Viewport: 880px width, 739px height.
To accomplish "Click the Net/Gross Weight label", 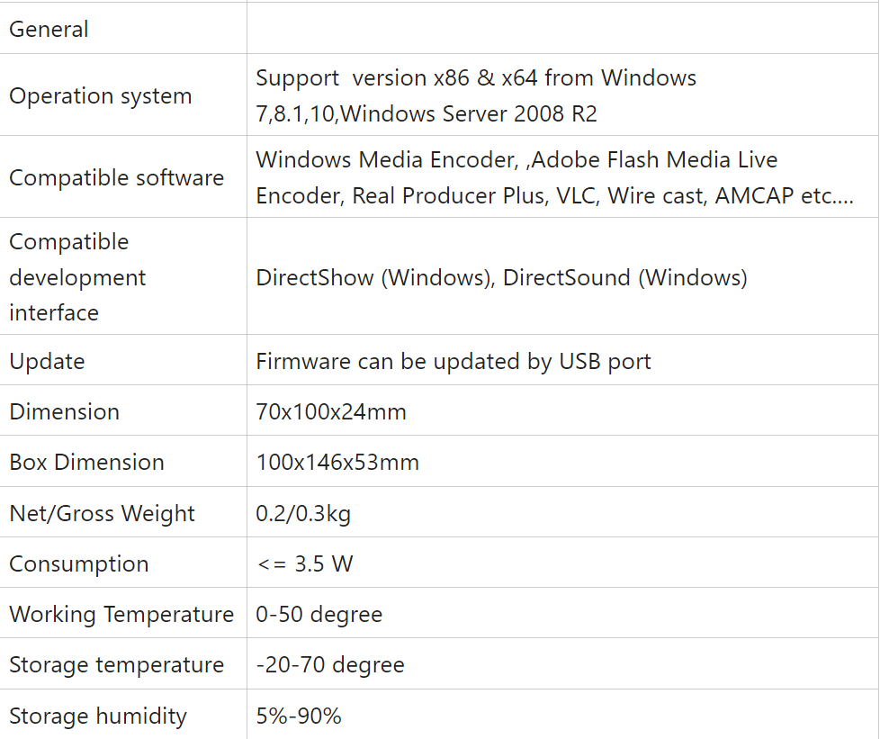I will pos(102,513).
